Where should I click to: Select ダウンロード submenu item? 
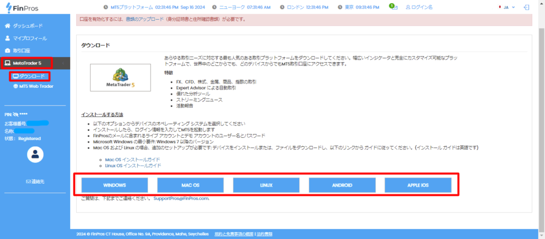click(32, 76)
